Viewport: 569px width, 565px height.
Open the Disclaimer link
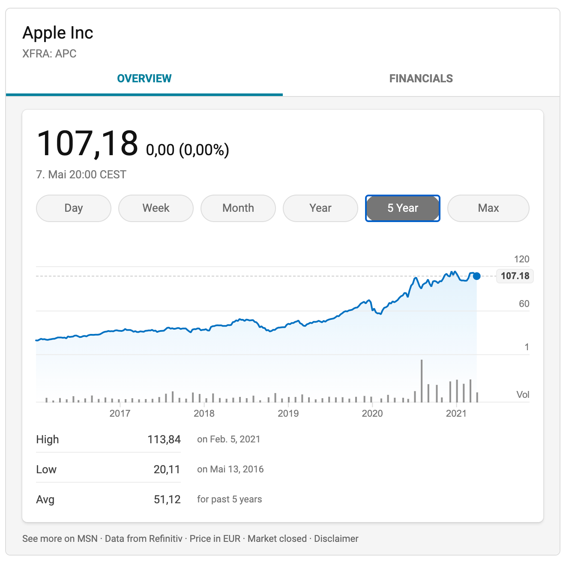336,538
